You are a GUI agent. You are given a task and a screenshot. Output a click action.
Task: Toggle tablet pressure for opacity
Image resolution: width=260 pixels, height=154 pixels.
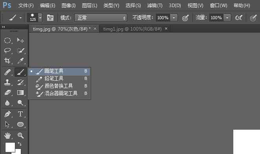[185, 18]
